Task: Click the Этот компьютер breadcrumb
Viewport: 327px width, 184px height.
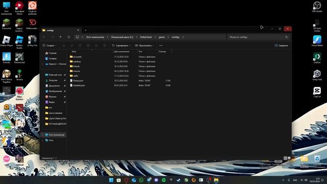Action: [x=95, y=37]
